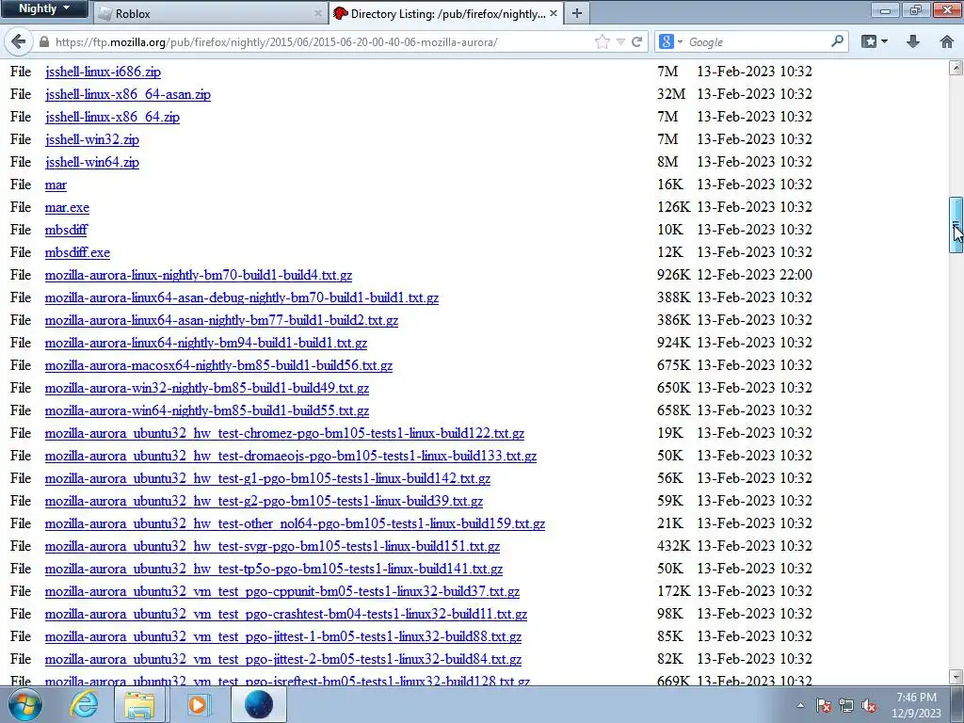This screenshot has width=964, height=723.
Task: Open test-tp5o-pgo build141 log link
Action: [x=274, y=569]
